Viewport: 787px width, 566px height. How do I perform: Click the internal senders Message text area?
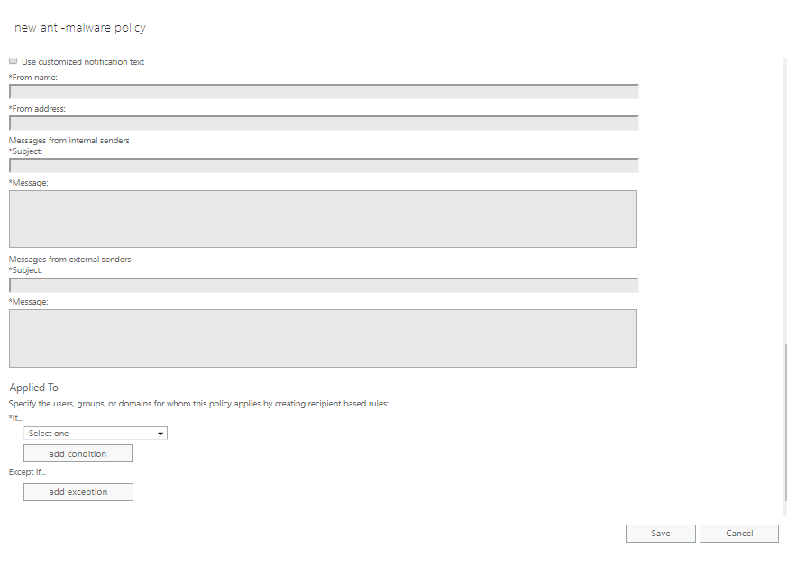324,219
